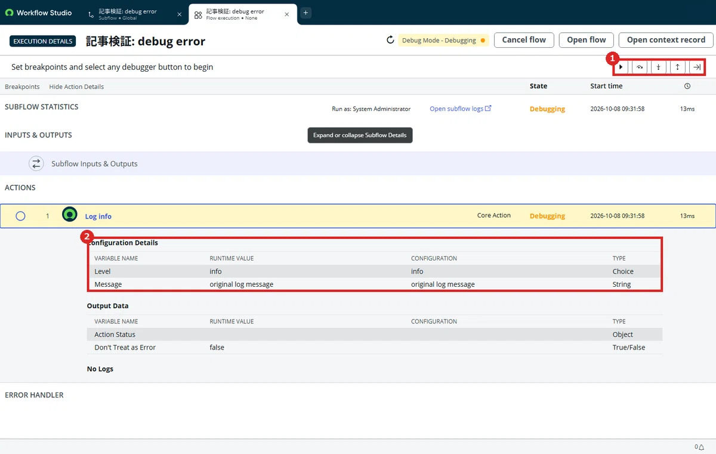Click the Cancel flow button
This screenshot has height=454, width=716.
click(524, 40)
